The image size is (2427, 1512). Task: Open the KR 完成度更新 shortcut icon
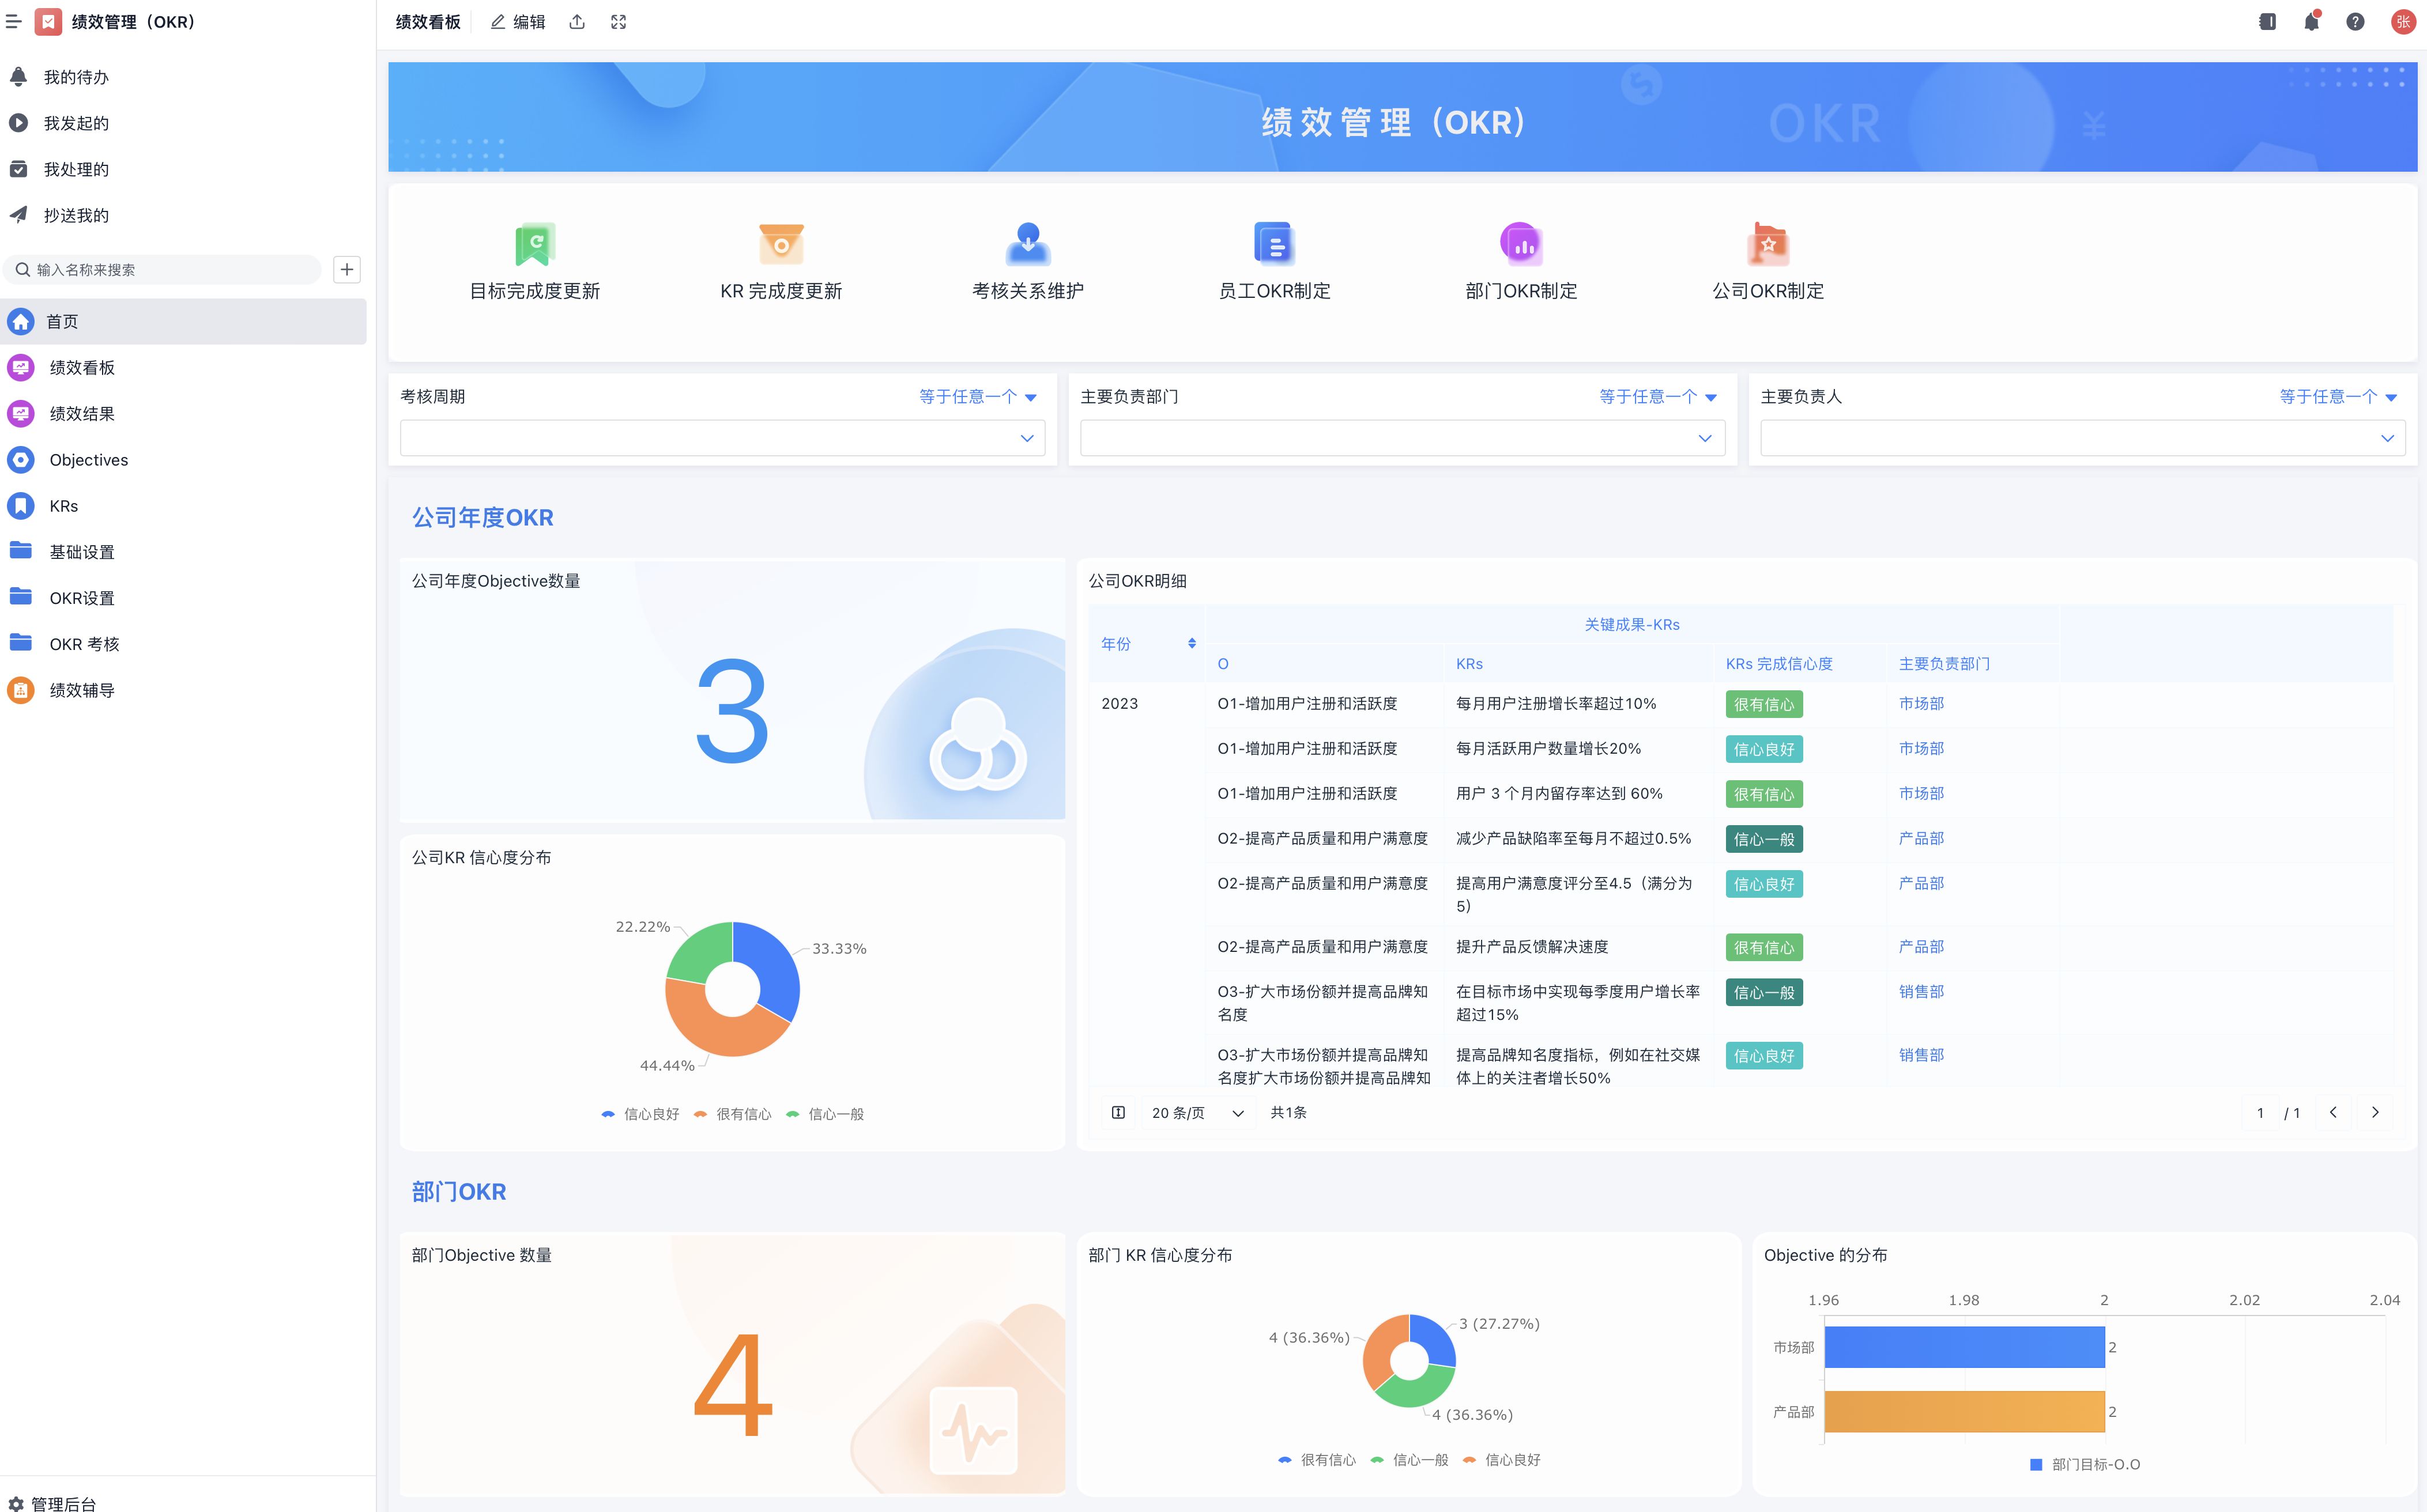click(x=781, y=244)
